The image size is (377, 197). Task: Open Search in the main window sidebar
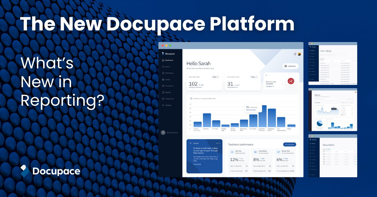tap(166, 67)
